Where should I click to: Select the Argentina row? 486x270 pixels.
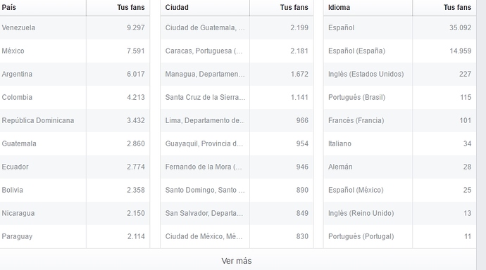pyautogui.click(x=75, y=74)
